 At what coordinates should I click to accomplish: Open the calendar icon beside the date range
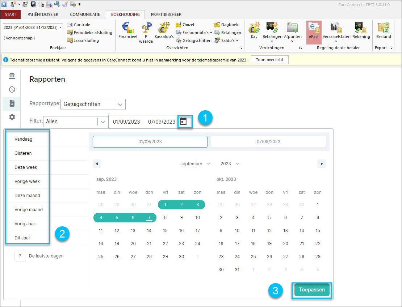pos(183,121)
